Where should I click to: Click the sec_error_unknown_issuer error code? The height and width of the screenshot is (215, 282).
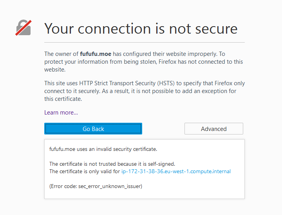(110, 186)
